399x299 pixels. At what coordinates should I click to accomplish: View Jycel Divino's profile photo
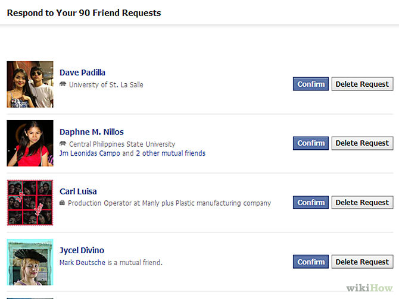(x=30, y=262)
